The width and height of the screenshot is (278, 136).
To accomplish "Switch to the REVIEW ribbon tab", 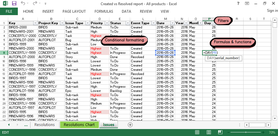I will coord(146,11).
